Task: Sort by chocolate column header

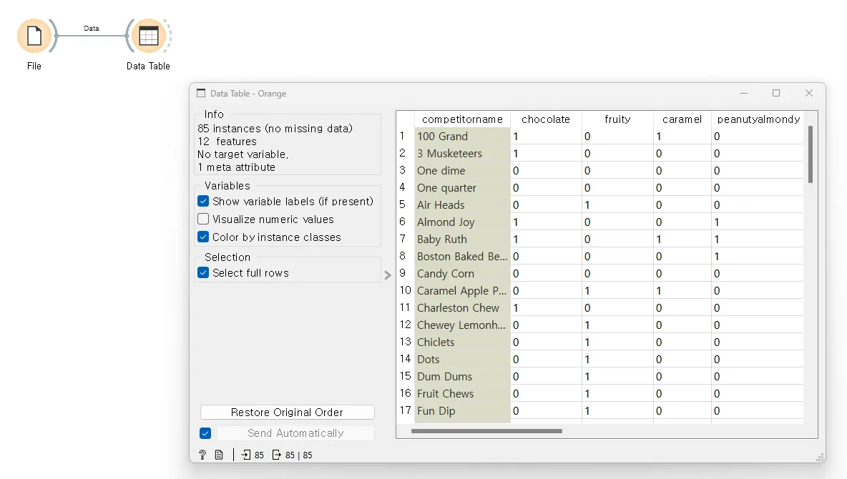Action: point(546,119)
